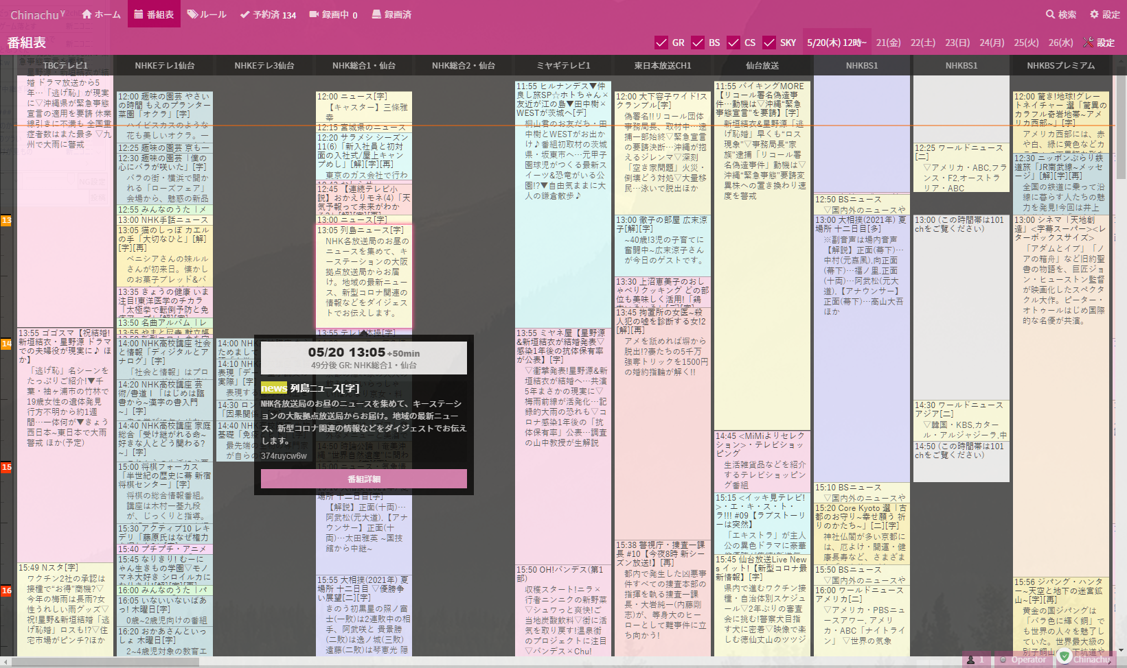Uncheck the GR channel checkbox
The width and height of the screenshot is (1127, 668).
(663, 42)
